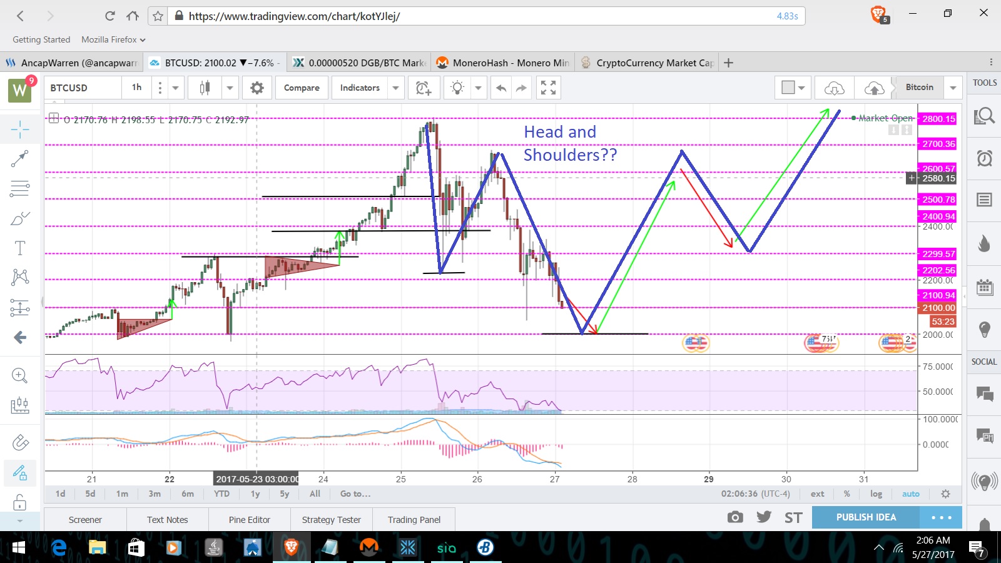Click the Go to... date link
This screenshot has width=1001, height=563.
pyautogui.click(x=355, y=494)
